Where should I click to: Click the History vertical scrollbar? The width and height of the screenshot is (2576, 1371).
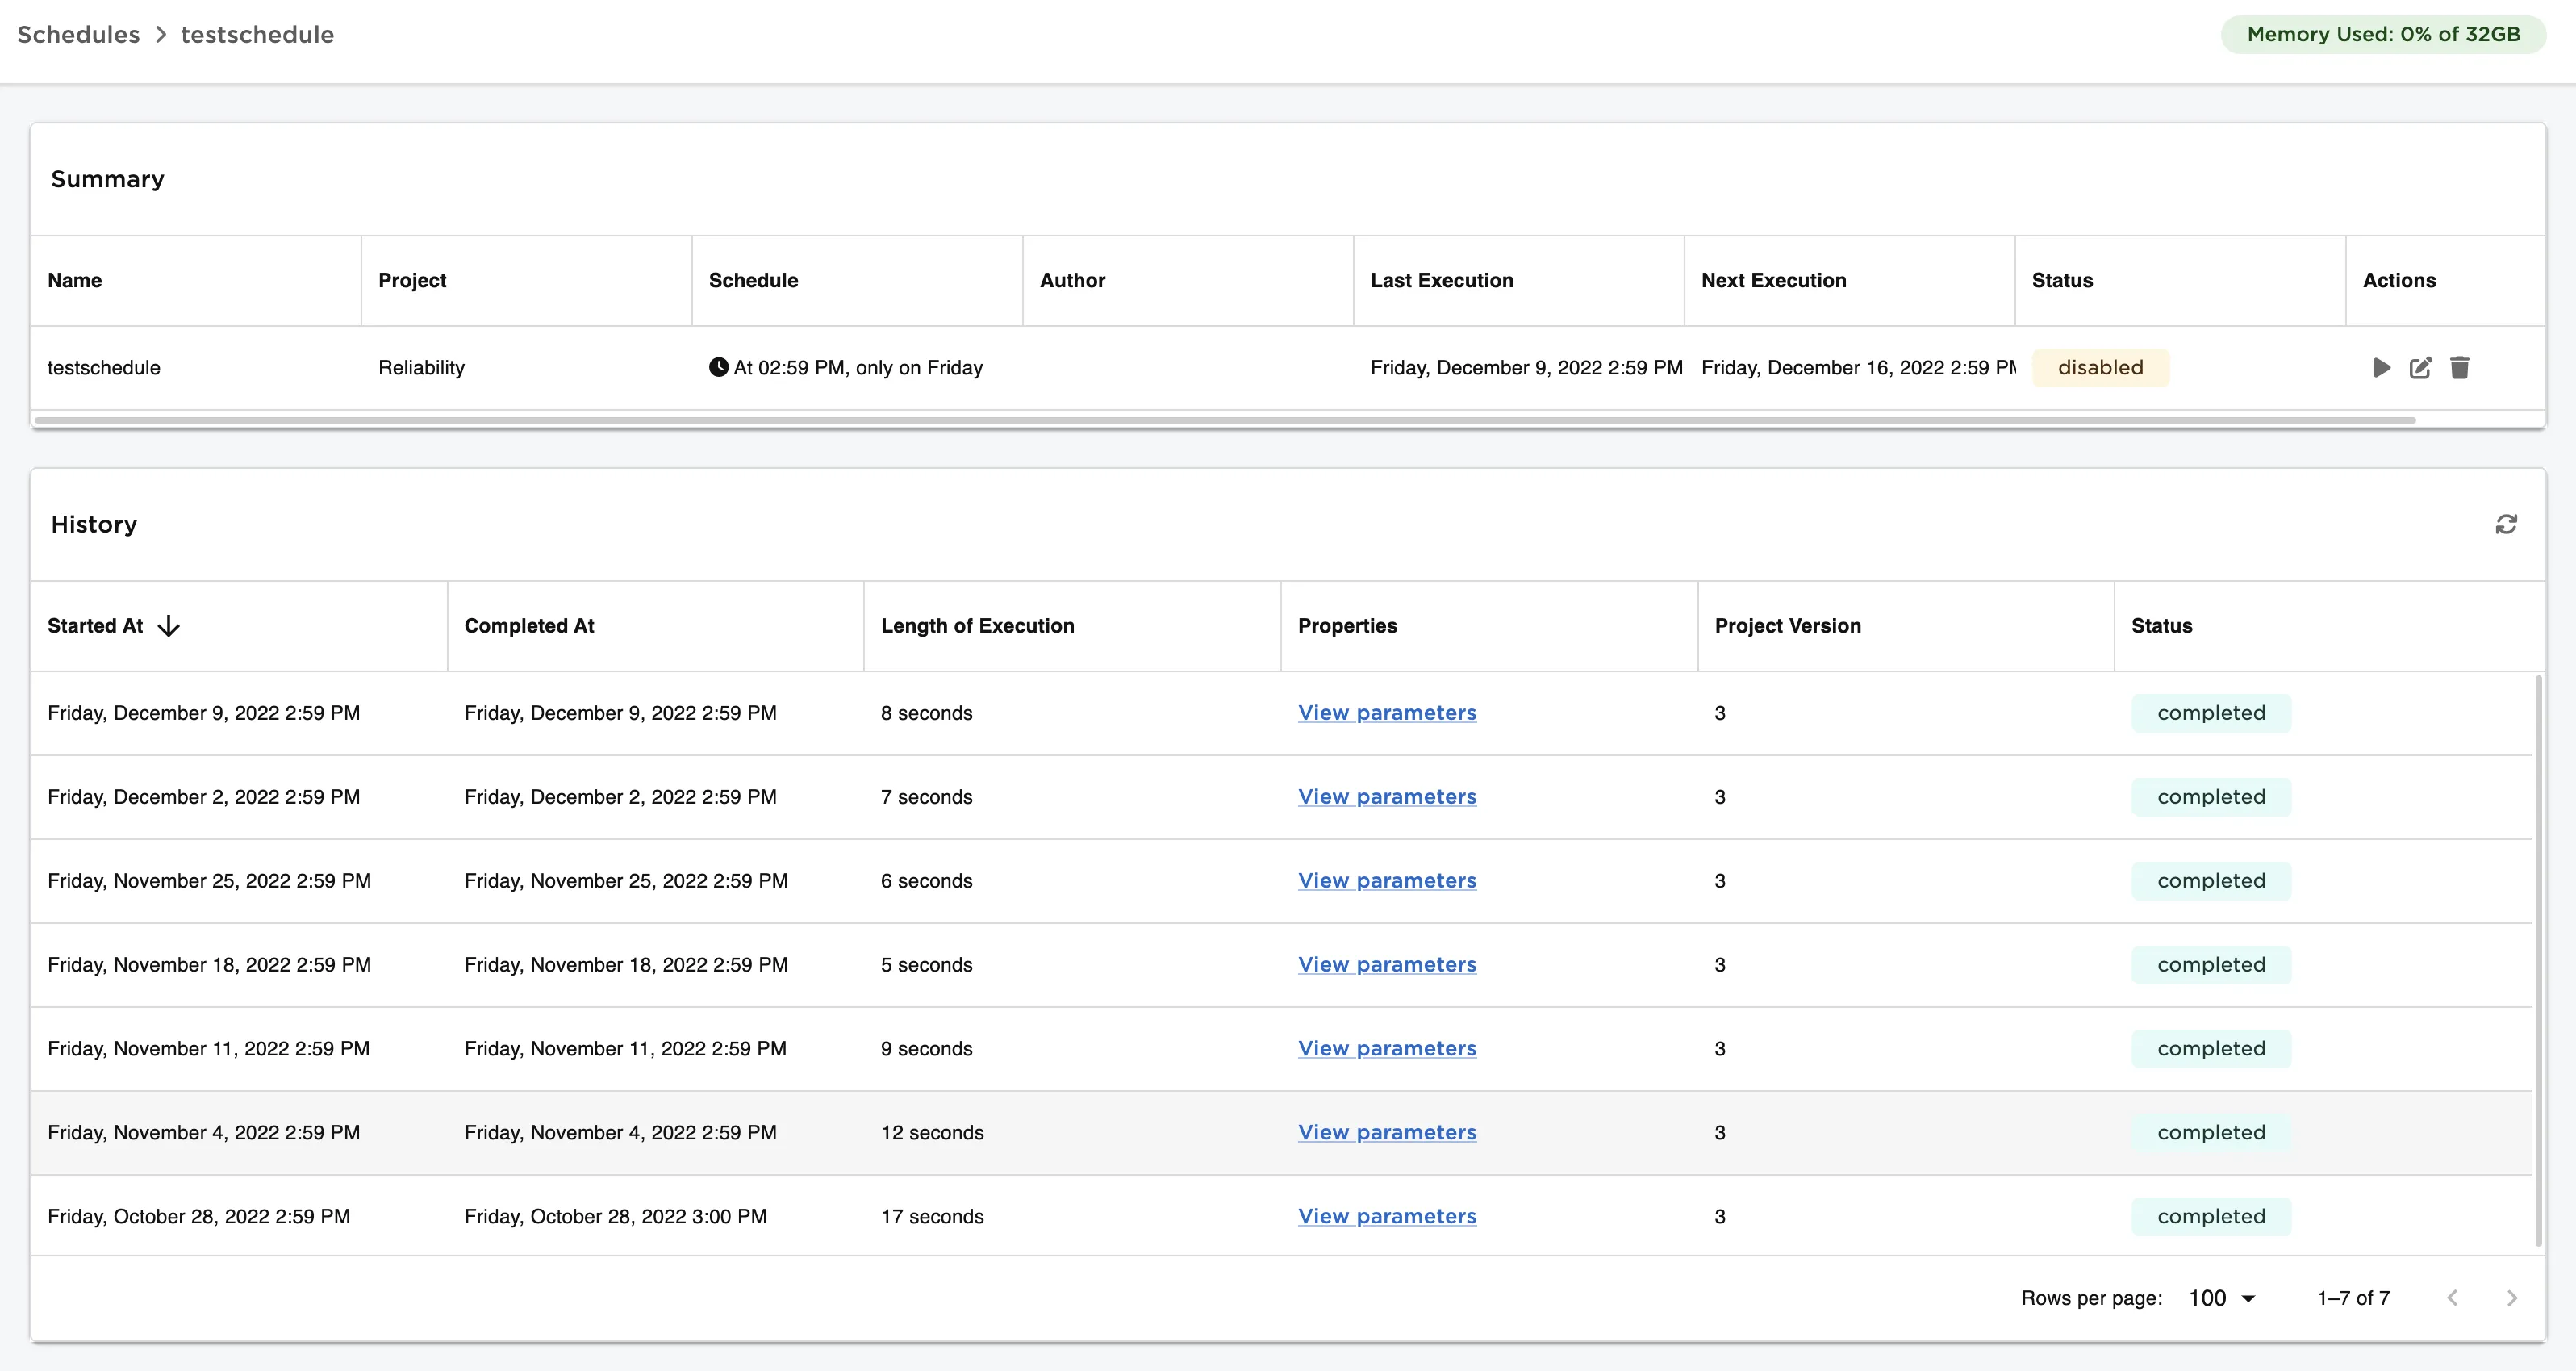click(2538, 960)
